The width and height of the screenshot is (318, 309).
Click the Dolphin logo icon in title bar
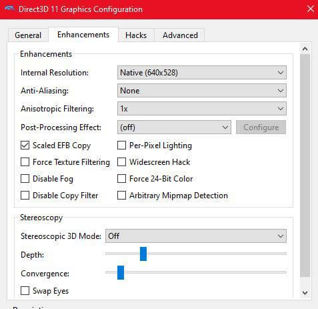[x=9, y=9]
